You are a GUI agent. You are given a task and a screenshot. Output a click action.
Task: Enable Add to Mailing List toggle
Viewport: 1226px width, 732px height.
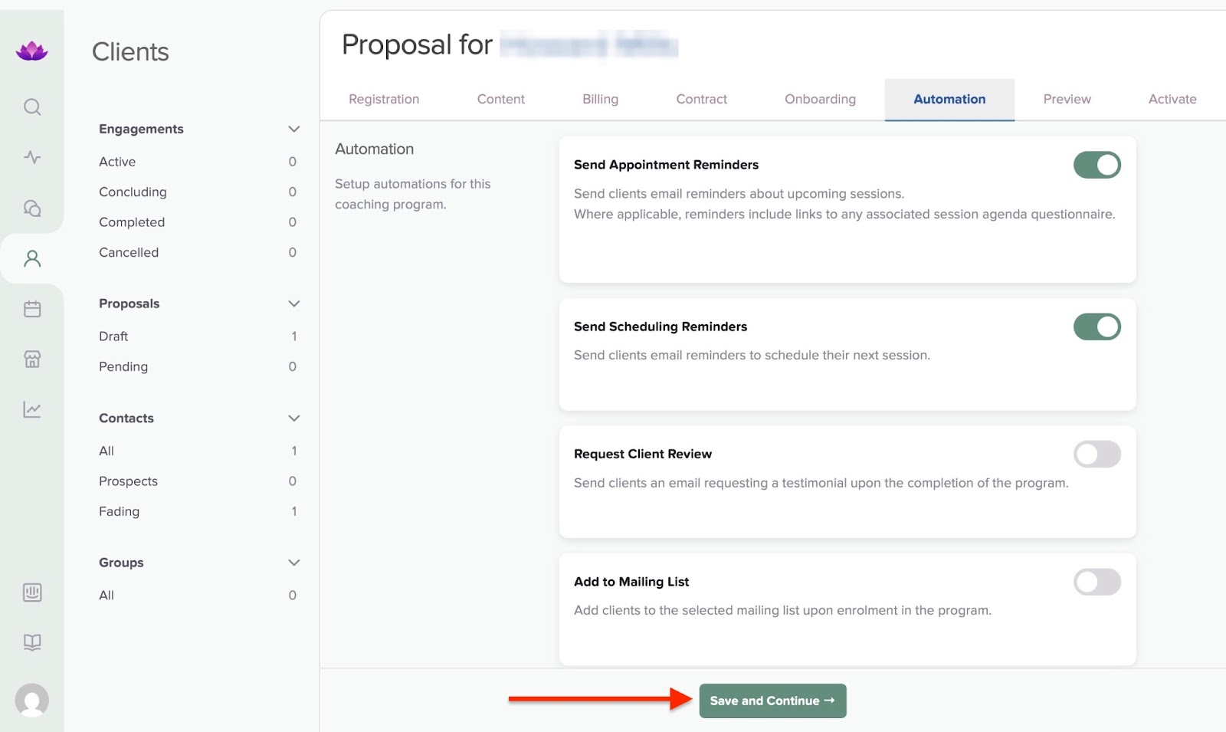(x=1097, y=582)
